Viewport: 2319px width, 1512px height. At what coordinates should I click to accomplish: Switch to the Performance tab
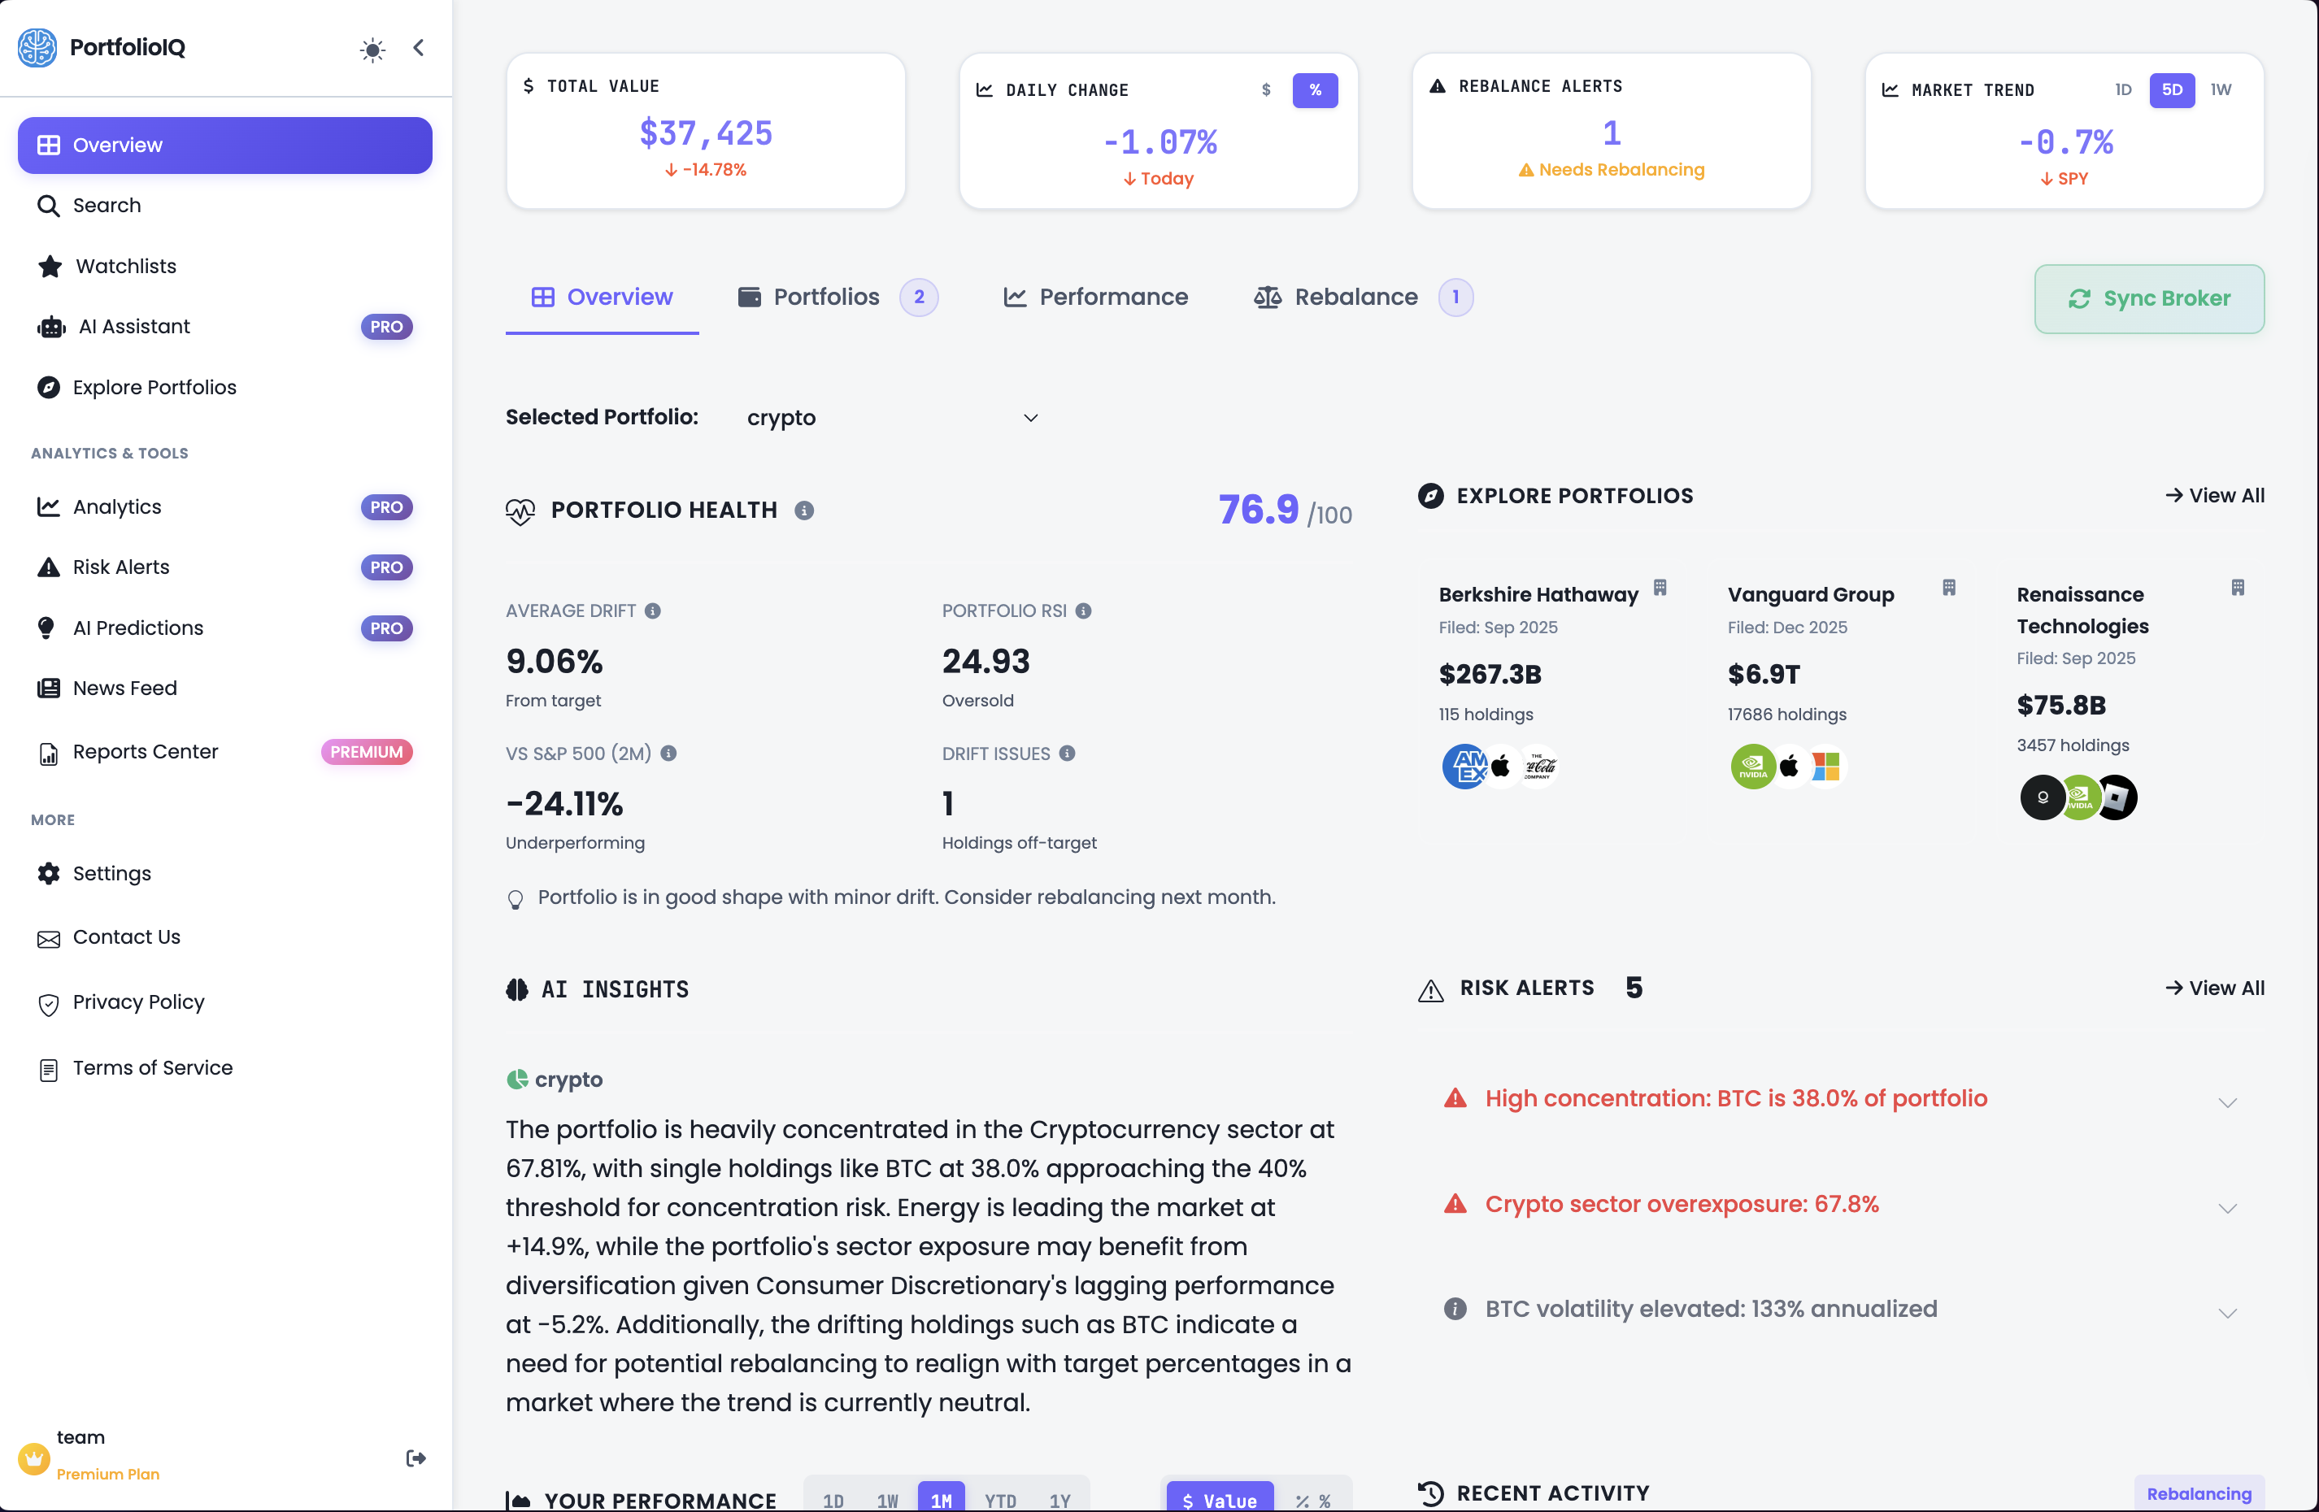[1095, 298]
